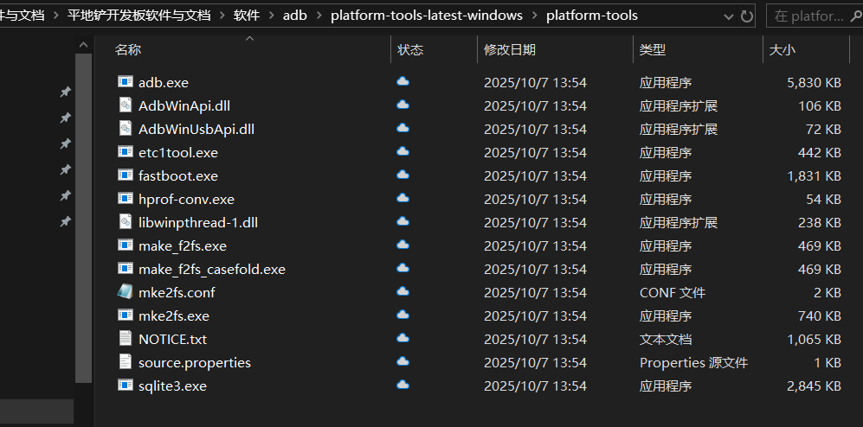Click the cloud status icon for sqlite3.exe

[403, 386]
